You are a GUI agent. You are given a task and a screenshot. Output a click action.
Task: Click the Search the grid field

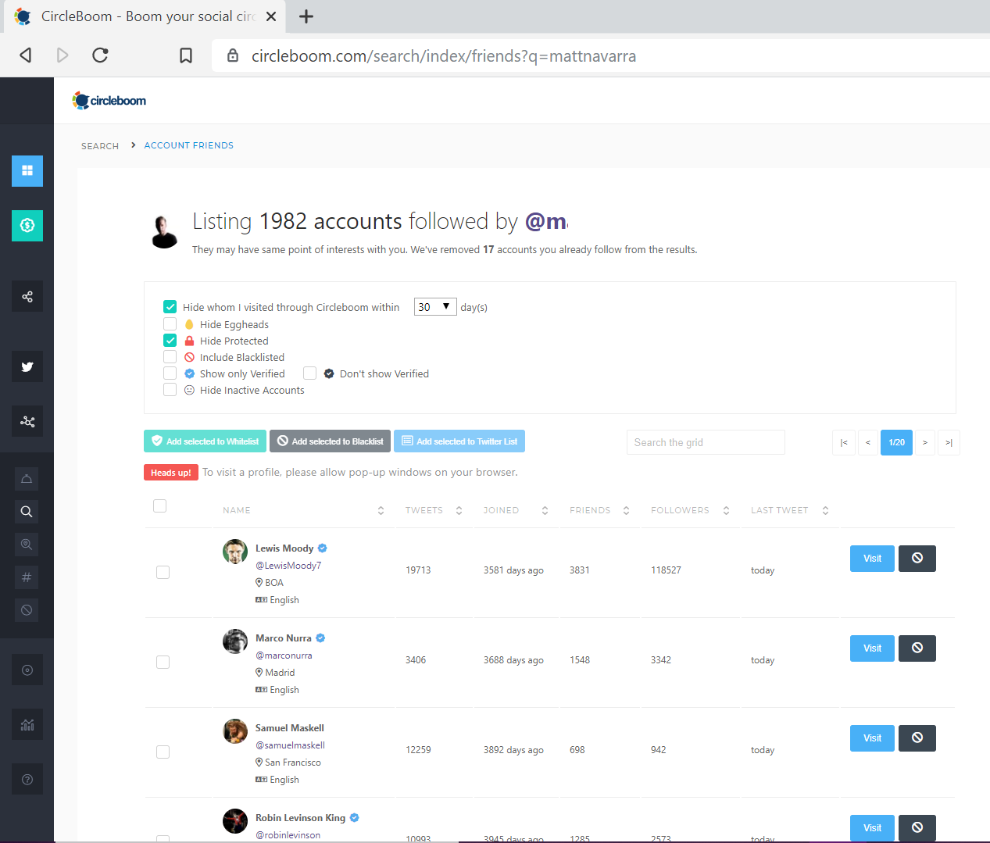pos(706,442)
